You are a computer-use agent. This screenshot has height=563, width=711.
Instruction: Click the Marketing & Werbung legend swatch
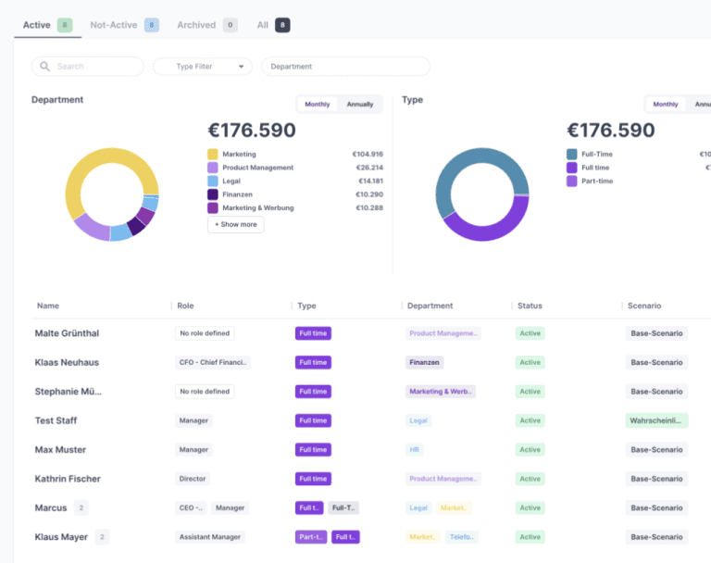213,207
